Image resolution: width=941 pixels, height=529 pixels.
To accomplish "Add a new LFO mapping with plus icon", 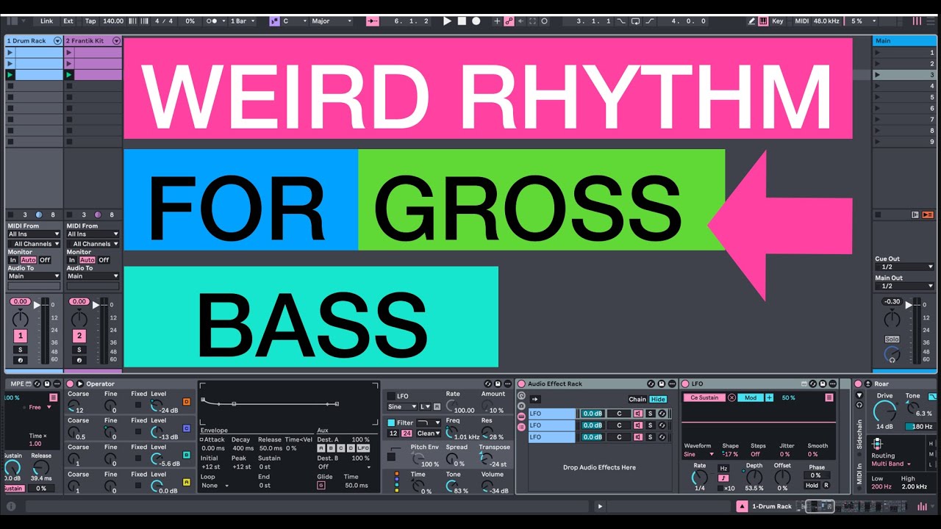I will point(770,397).
